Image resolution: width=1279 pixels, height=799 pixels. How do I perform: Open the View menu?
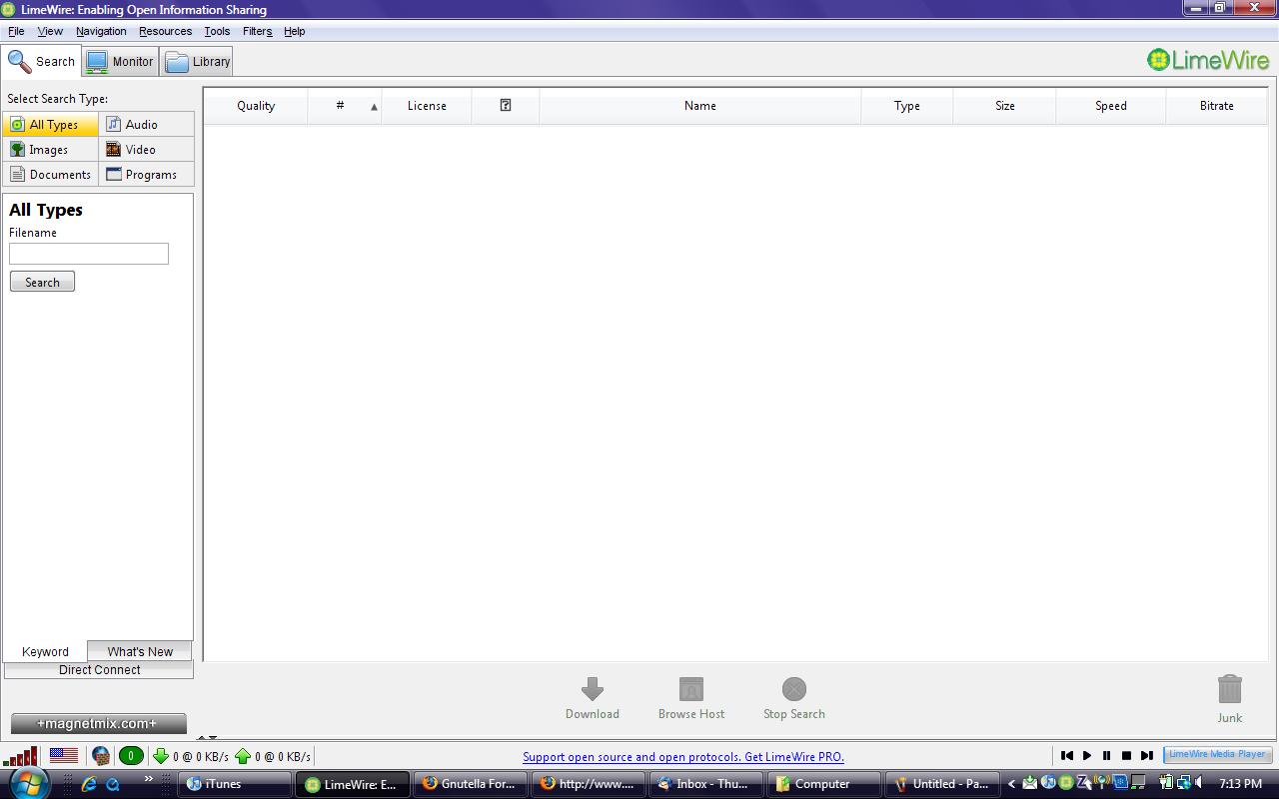click(x=50, y=31)
